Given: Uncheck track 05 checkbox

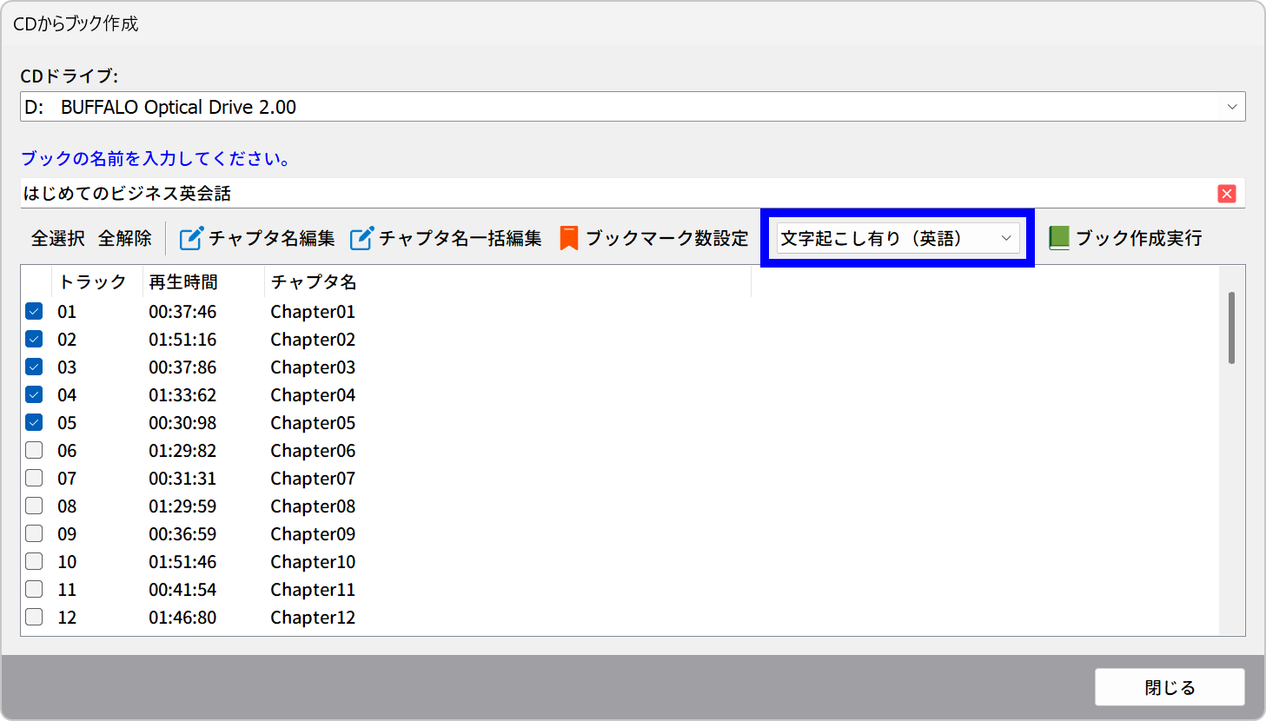Looking at the screenshot, I should 34,422.
